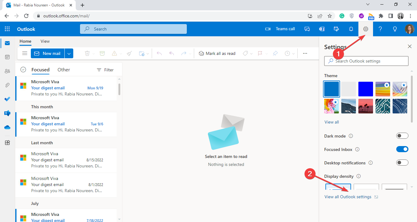Pin a message with the pin icon

click(275, 53)
